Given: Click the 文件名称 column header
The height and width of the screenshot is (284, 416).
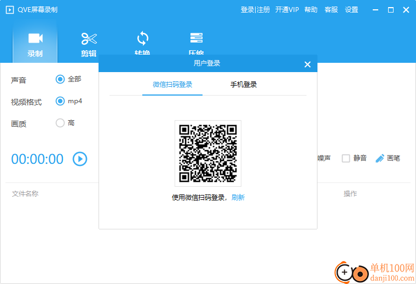Looking at the screenshot, I should 25,194.
